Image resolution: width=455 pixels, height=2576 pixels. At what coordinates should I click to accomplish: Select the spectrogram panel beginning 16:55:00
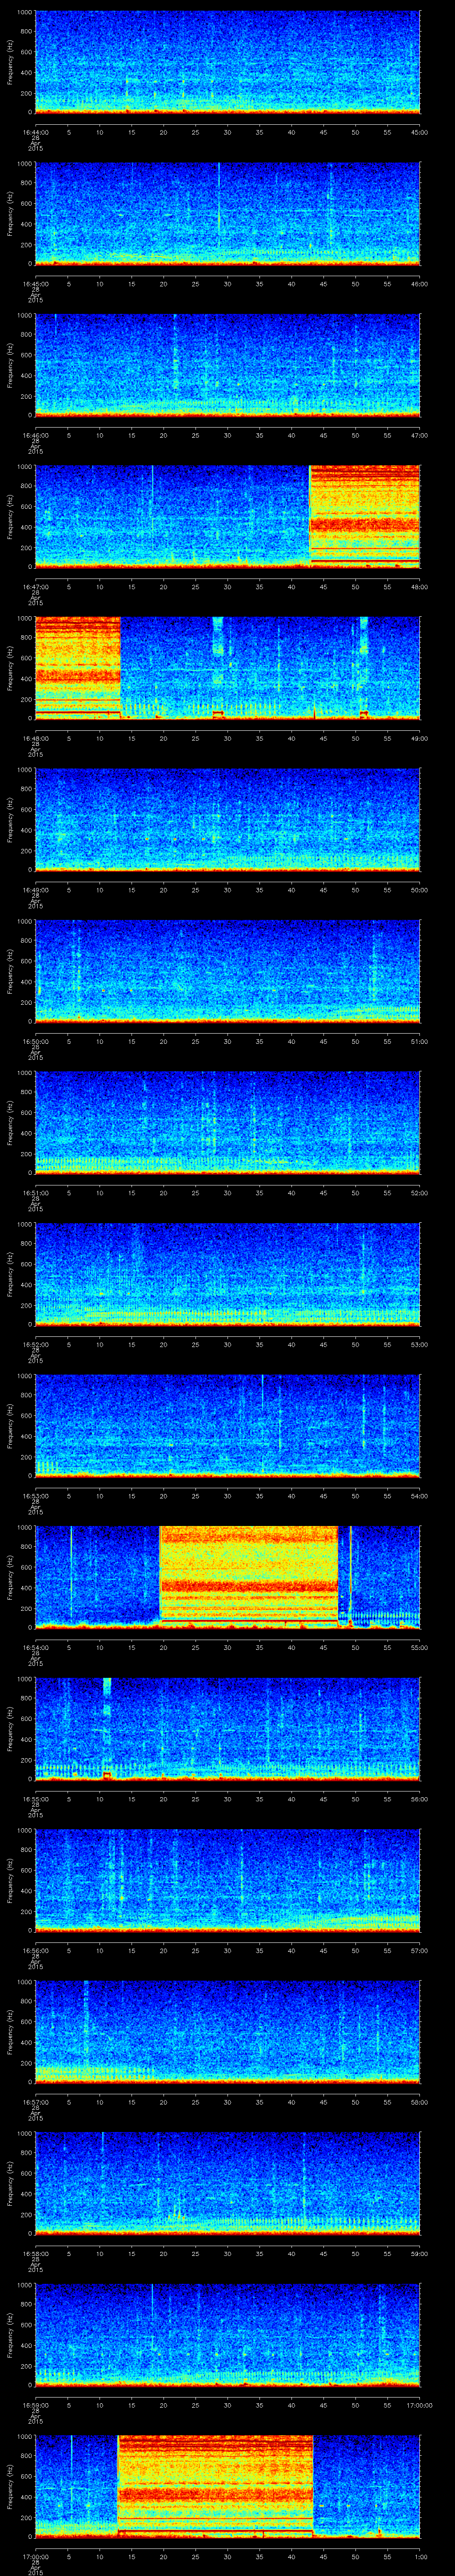click(x=228, y=1728)
